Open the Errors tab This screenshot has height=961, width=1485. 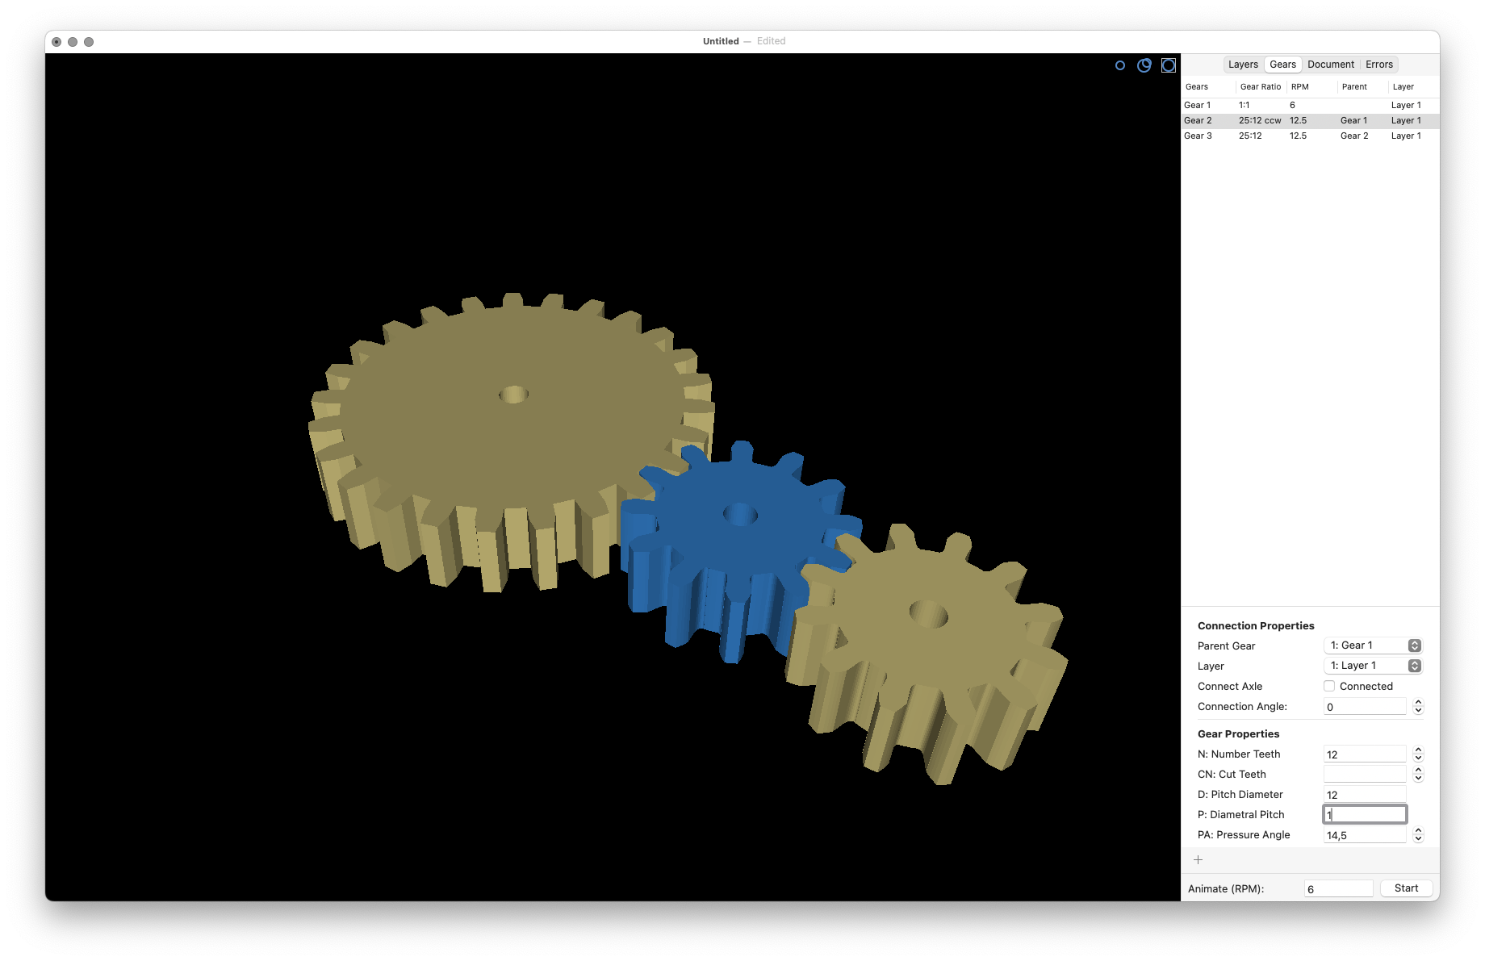coord(1379,65)
